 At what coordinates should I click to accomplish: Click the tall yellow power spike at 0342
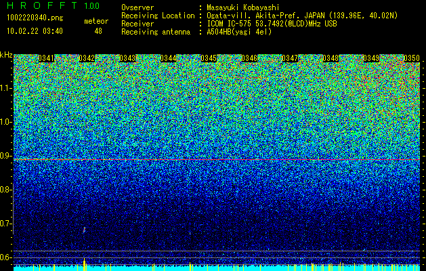click(x=84, y=264)
